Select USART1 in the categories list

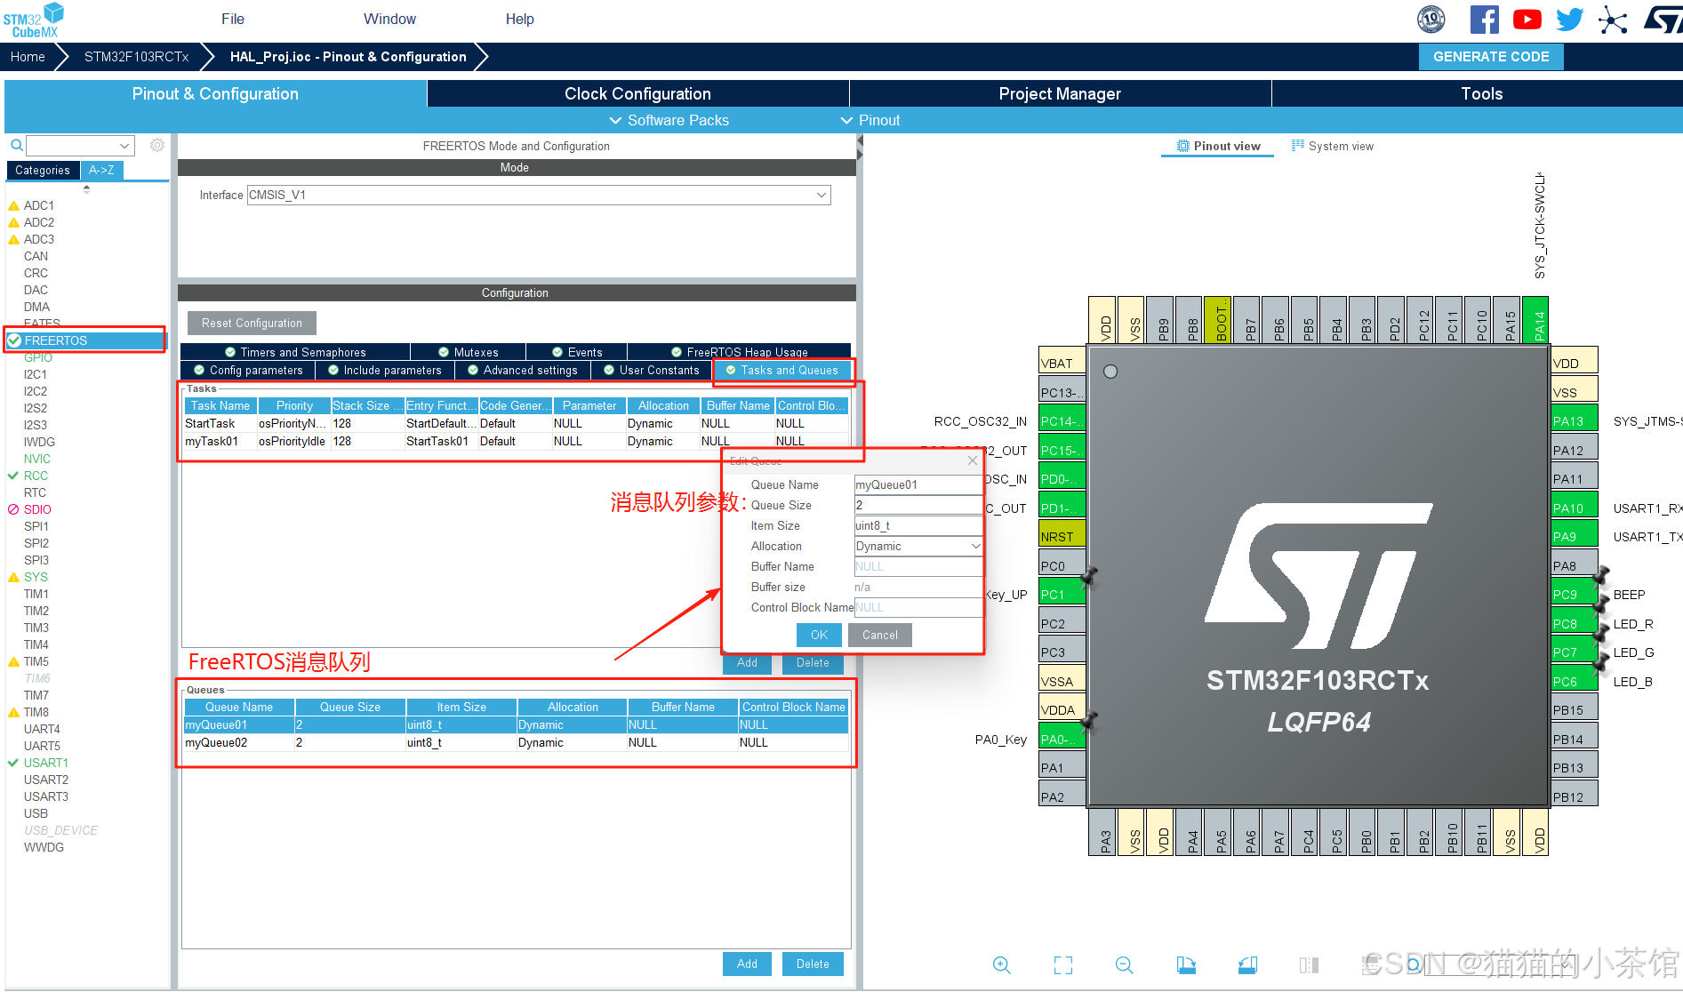(x=45, y=763)
